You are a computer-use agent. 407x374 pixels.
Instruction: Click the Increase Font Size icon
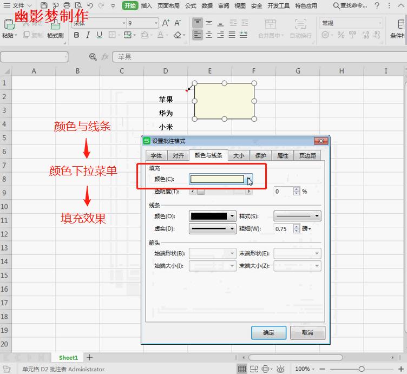click(166, 23)
